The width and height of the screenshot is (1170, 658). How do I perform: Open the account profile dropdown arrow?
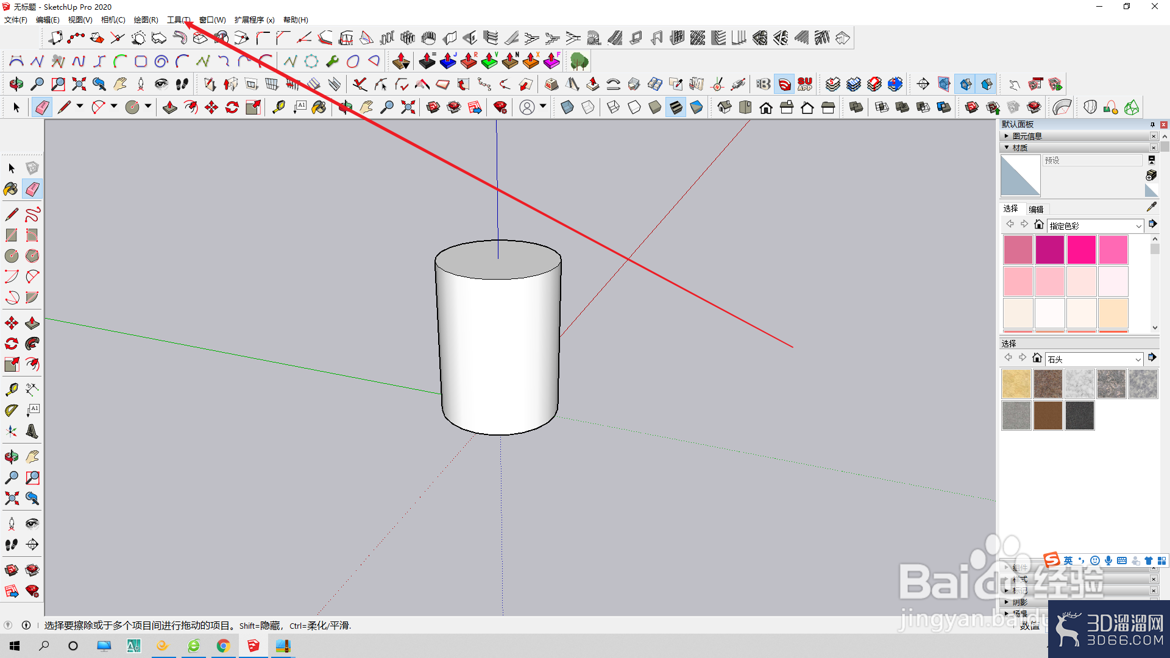pos(542,107)
